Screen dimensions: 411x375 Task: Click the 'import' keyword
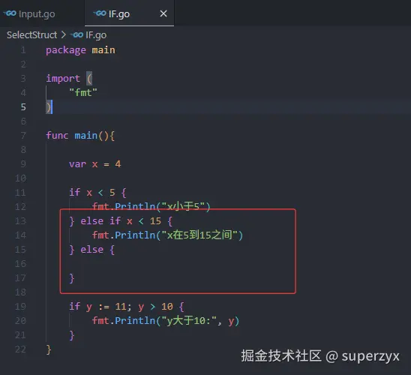pyautogui.click(x=63, y=78)
